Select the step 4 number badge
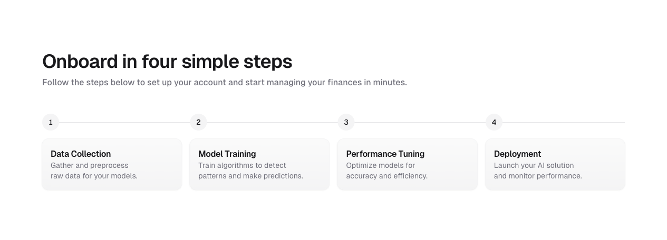The height and width of the screenshot is (240, 667). coord(494,122)
